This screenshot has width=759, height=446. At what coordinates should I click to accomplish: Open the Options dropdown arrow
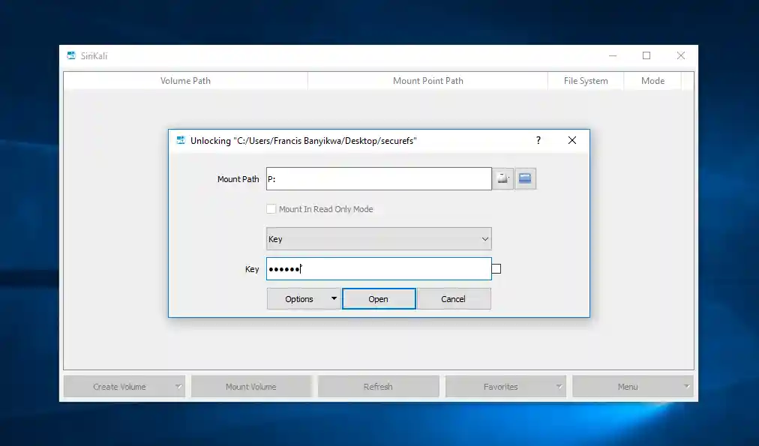click(x=334, y=299)
